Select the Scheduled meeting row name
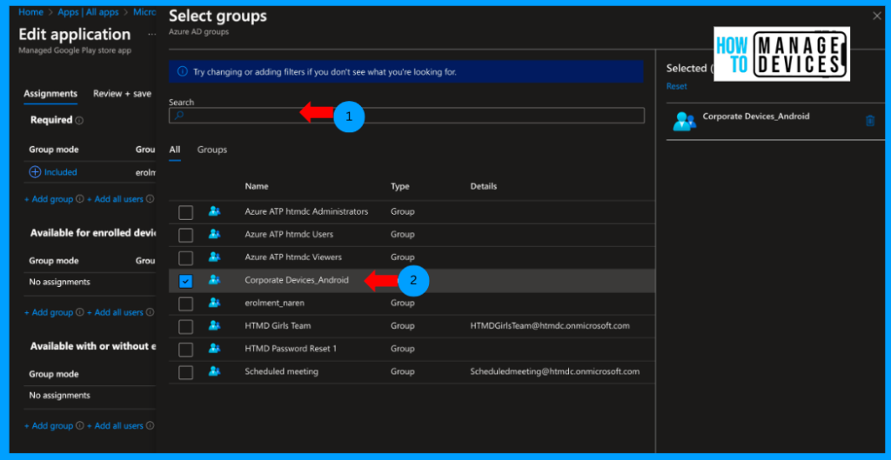The width and height of the screenshot is (891, 460). click(x=281, y=371)
